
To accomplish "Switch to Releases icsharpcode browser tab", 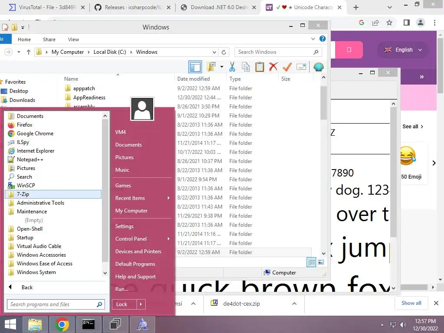I will click(x=133, y=7).
